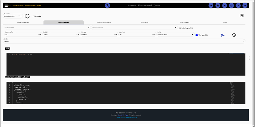This screenshot has height=127, width=255.
Task: Open the endpoint dropdown showing _search
Action: (x=61, y=34)
